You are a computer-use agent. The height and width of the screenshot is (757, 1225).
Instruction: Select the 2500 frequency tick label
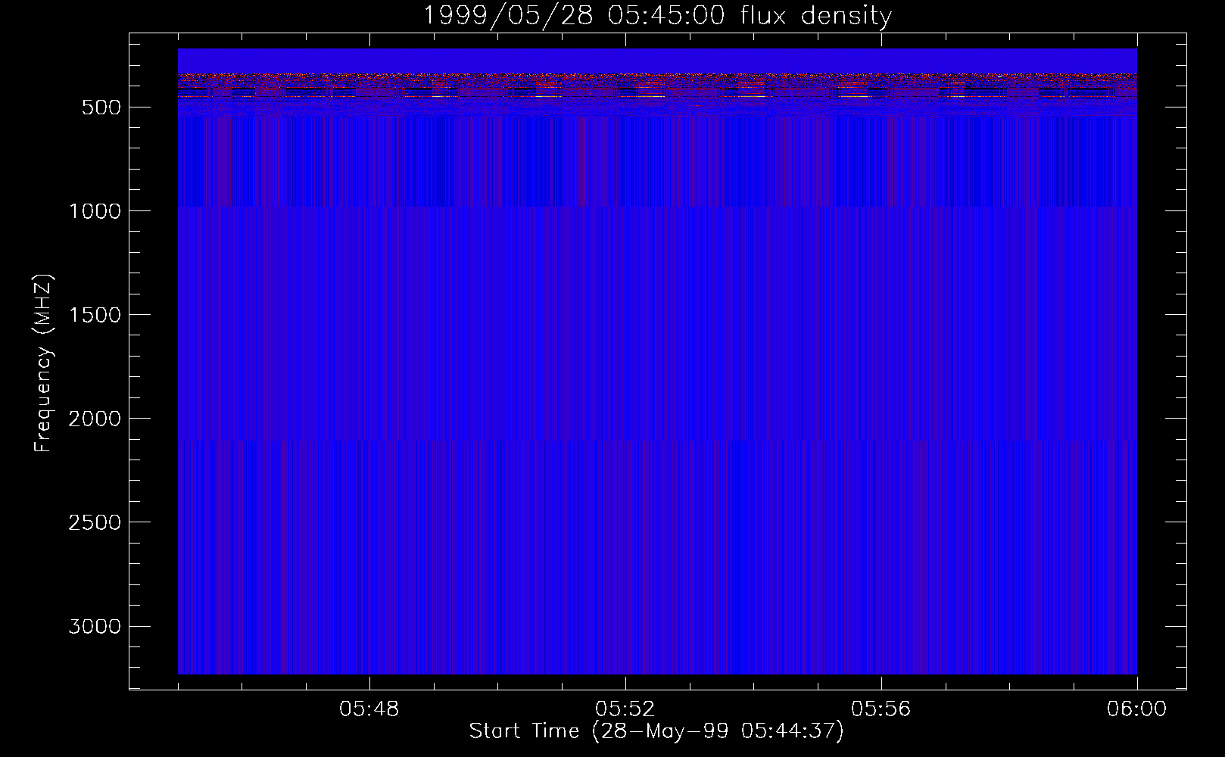(95, 522)
